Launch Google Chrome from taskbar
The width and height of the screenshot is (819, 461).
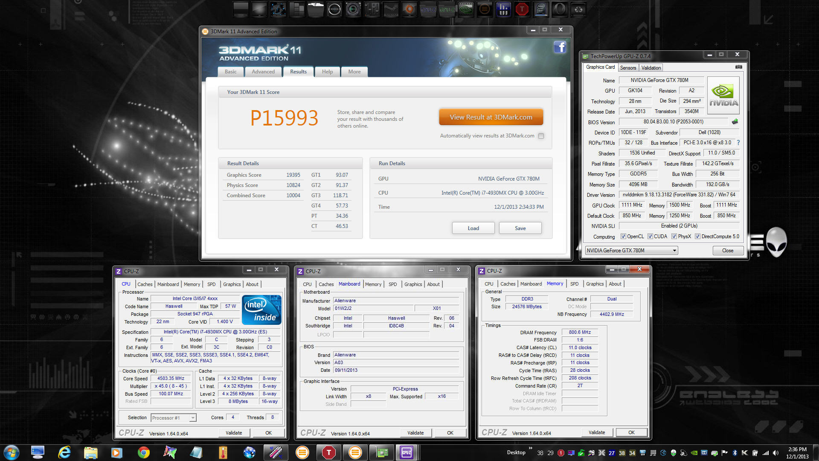(x=143, y=452)
